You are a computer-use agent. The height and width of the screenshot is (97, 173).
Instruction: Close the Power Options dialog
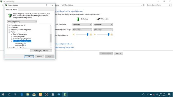52,5
